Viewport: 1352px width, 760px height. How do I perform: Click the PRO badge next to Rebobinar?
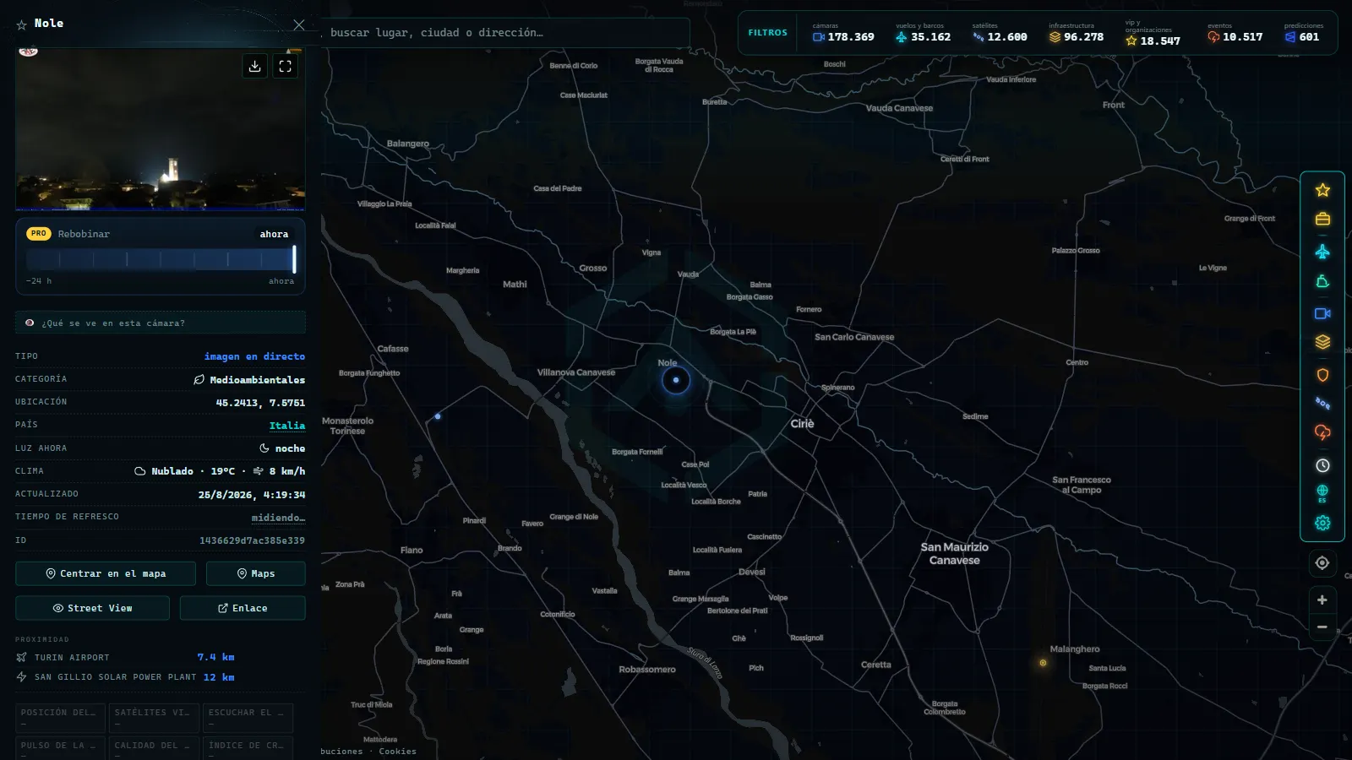39,234
